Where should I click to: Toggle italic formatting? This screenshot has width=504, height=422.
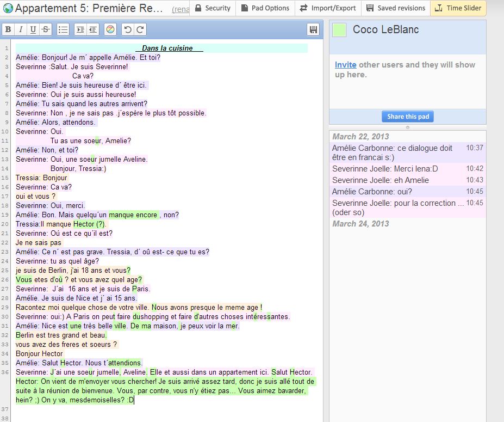pyautogui.click(x=21, y=30)
